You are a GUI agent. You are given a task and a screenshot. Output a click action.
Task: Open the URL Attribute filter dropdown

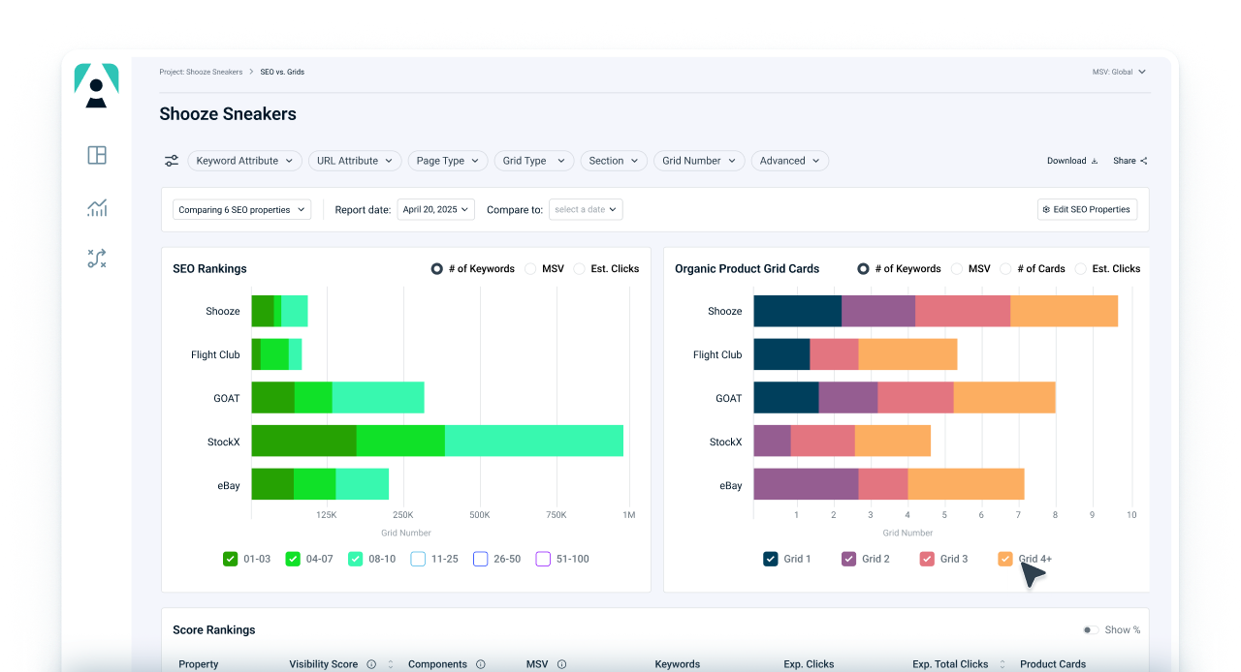[355, 161]
